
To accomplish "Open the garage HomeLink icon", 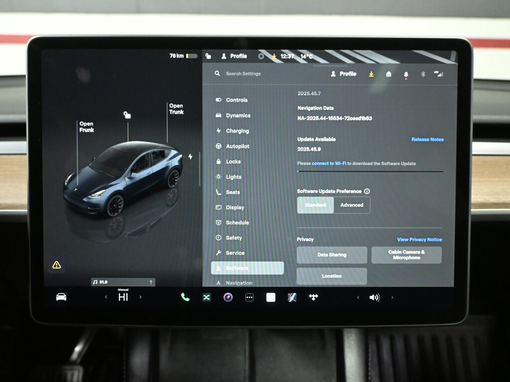I will tap(388, 74).
